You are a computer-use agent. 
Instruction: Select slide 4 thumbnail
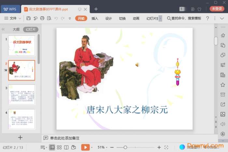coord(22,119)
